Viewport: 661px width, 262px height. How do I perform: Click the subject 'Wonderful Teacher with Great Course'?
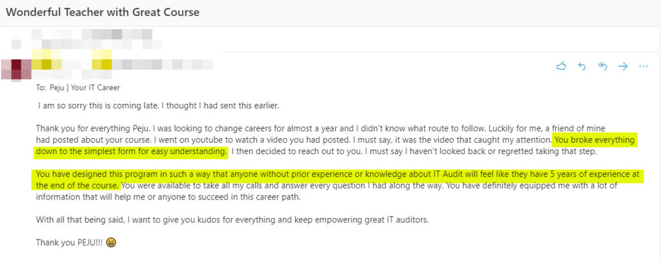tap(103, 12)
